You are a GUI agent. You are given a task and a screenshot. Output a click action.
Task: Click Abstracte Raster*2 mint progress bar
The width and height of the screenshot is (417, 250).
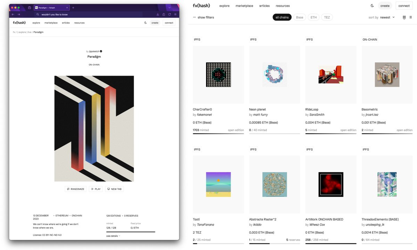tap(275, 243)
